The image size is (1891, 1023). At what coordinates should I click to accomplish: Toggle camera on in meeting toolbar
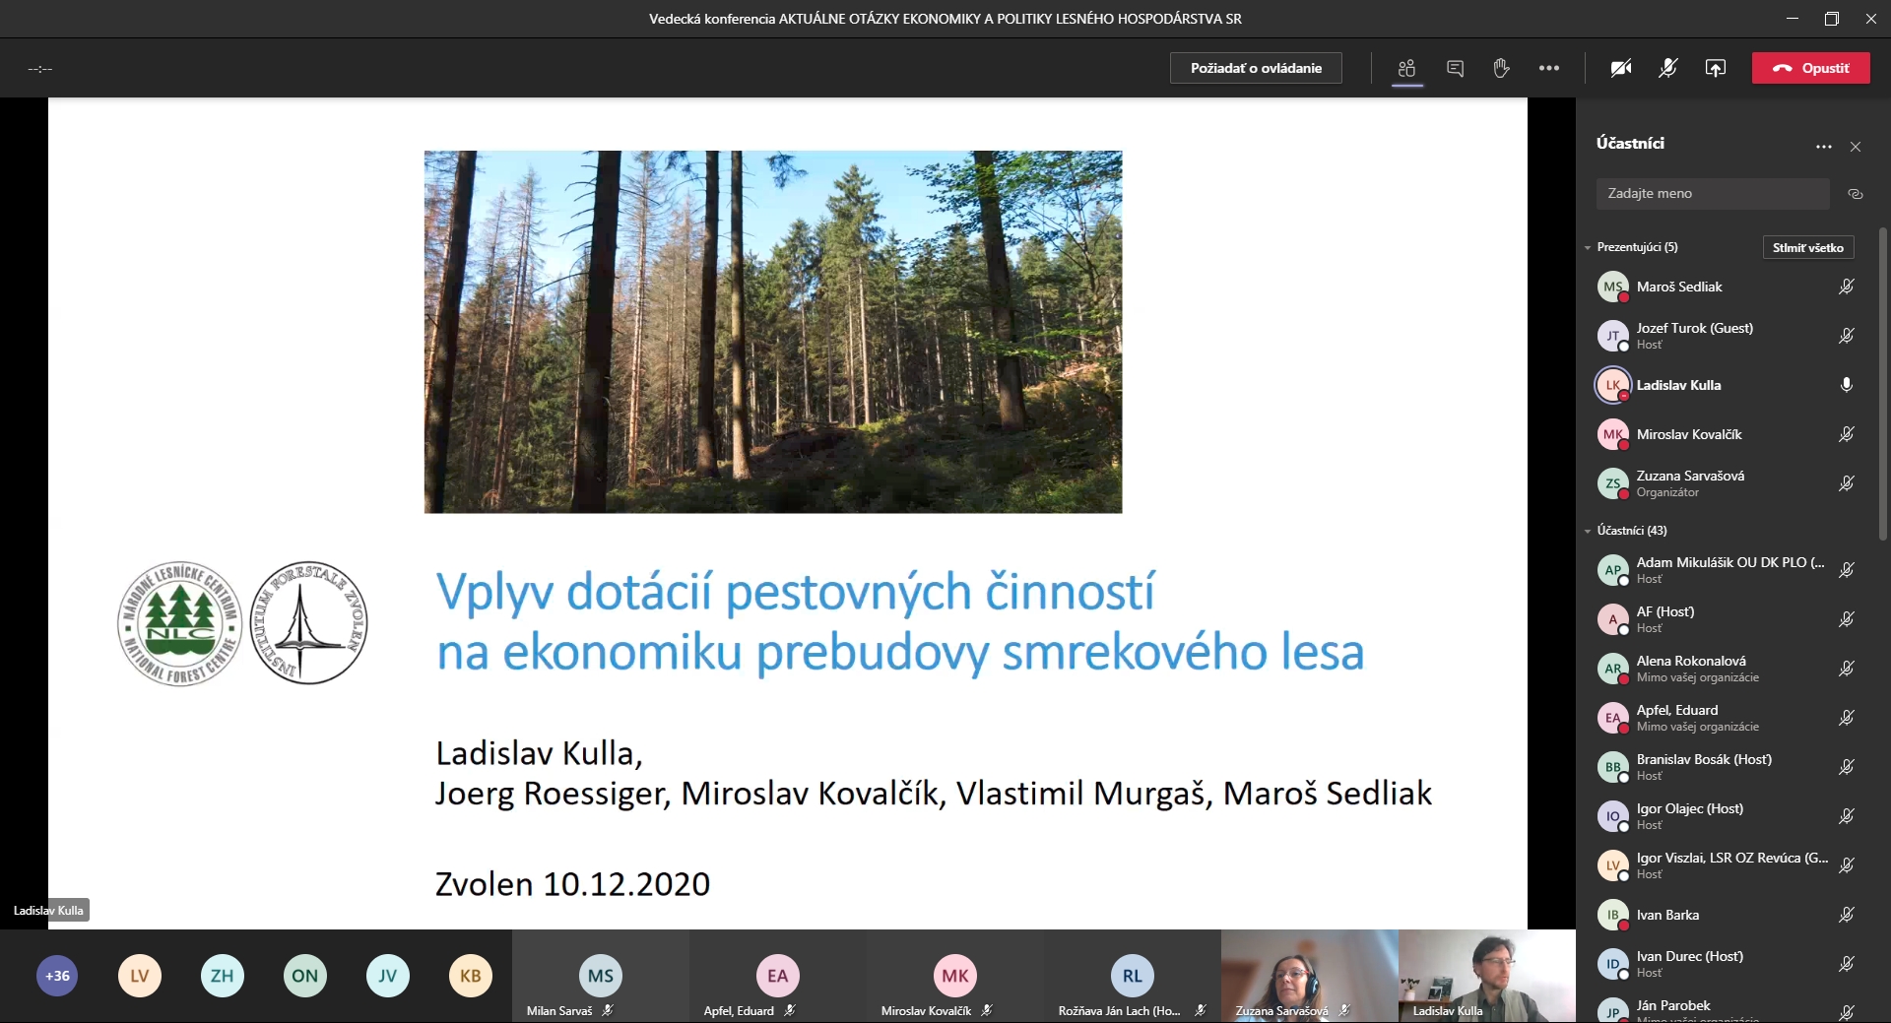coord(1620,68)
